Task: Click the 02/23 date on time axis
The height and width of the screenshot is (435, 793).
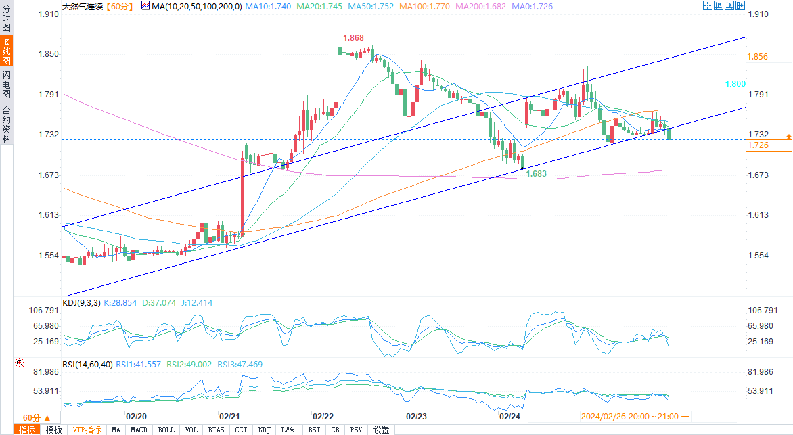Action: click(416, 417)
